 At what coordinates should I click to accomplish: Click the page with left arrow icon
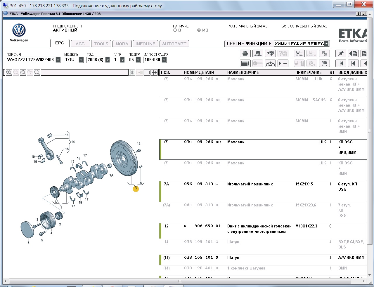click(x=353, y=54)
